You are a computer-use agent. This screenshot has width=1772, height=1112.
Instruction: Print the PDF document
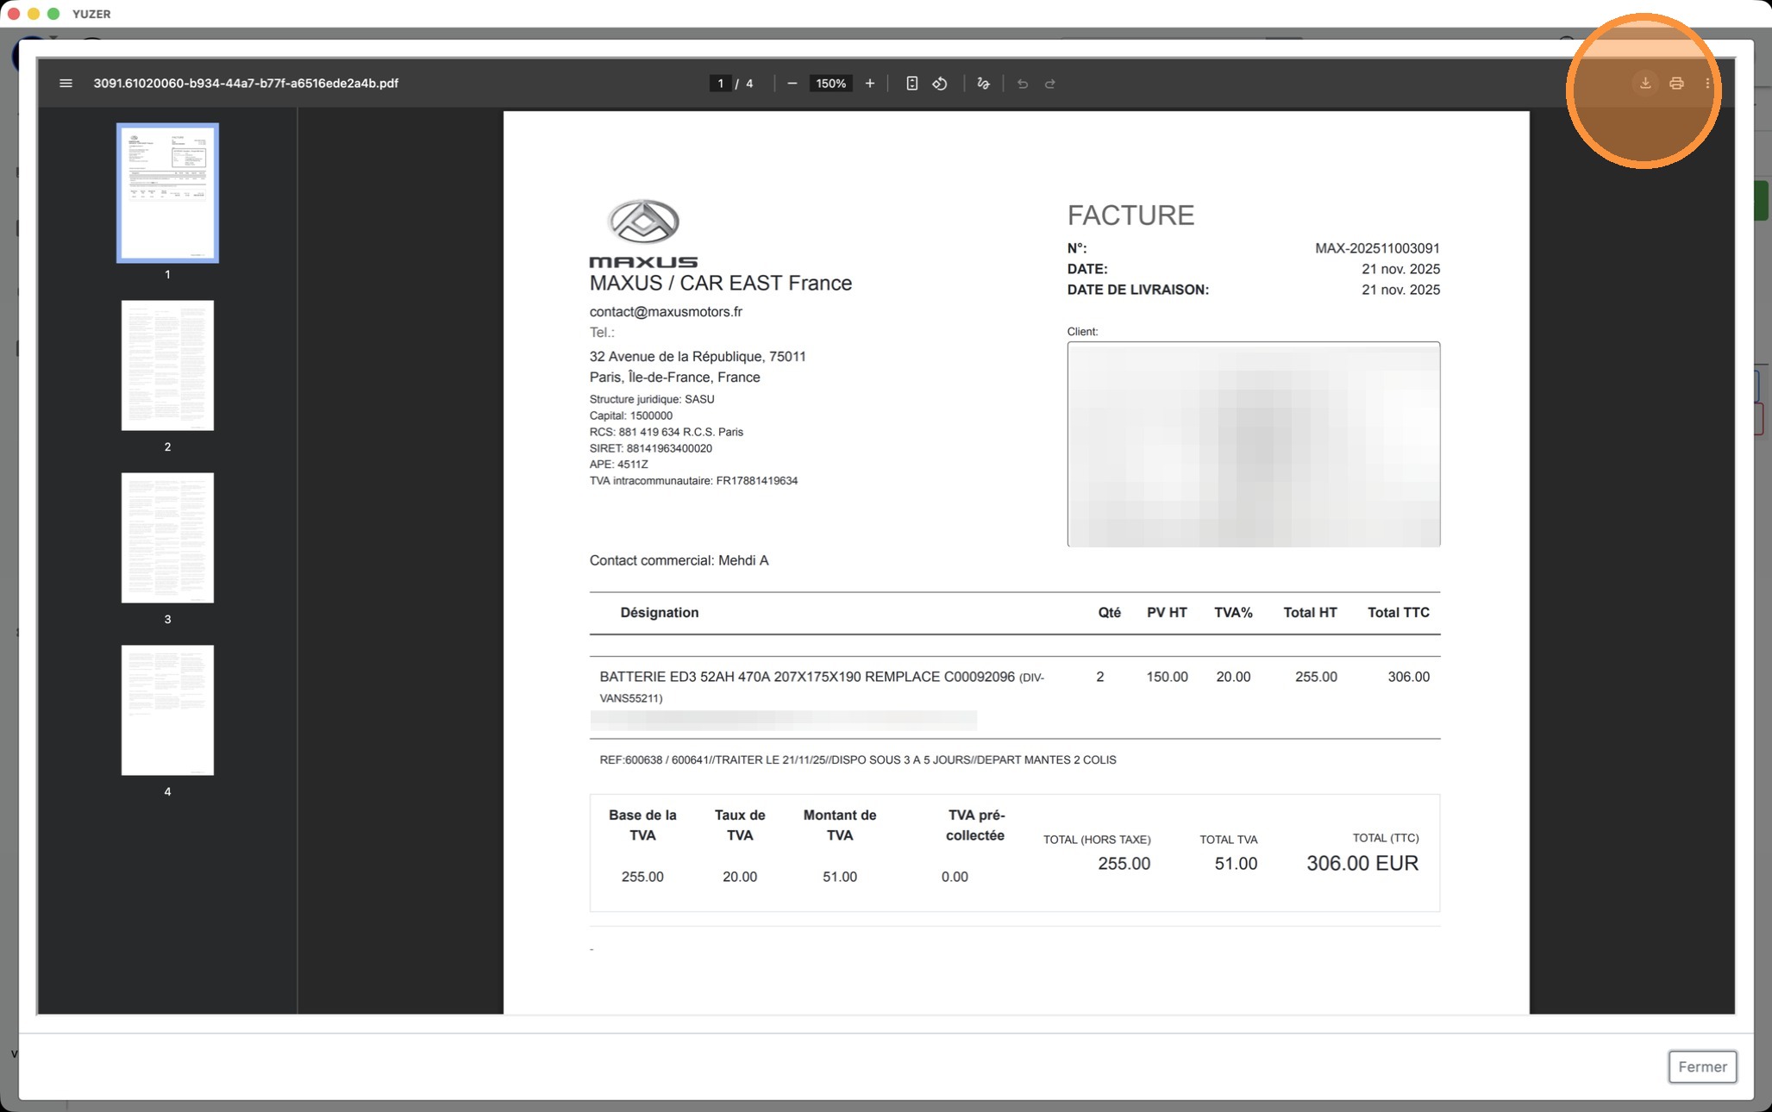(1676, 84)
